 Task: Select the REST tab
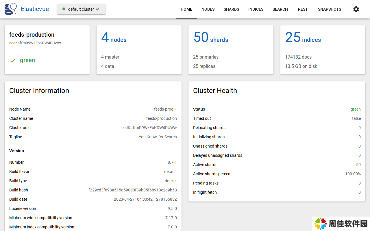click(x=303, y=9)
